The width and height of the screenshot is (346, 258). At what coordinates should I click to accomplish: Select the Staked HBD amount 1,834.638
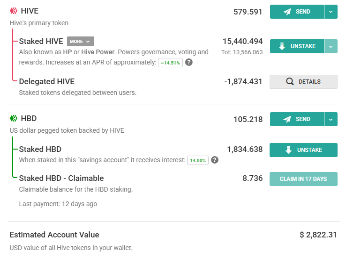pyautogui.click(x=245, y=149)
